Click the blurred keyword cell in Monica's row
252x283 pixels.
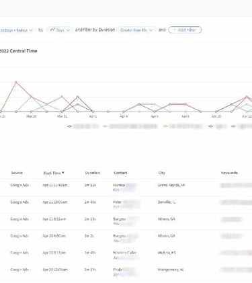point(236,186)
